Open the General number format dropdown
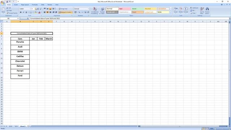This screenshot has height=130, width=231. [88, 9]
